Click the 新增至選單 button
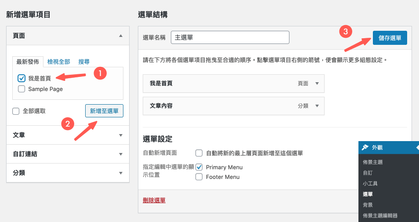The height and width of the screenshot is (222, 419). point(104,111)
